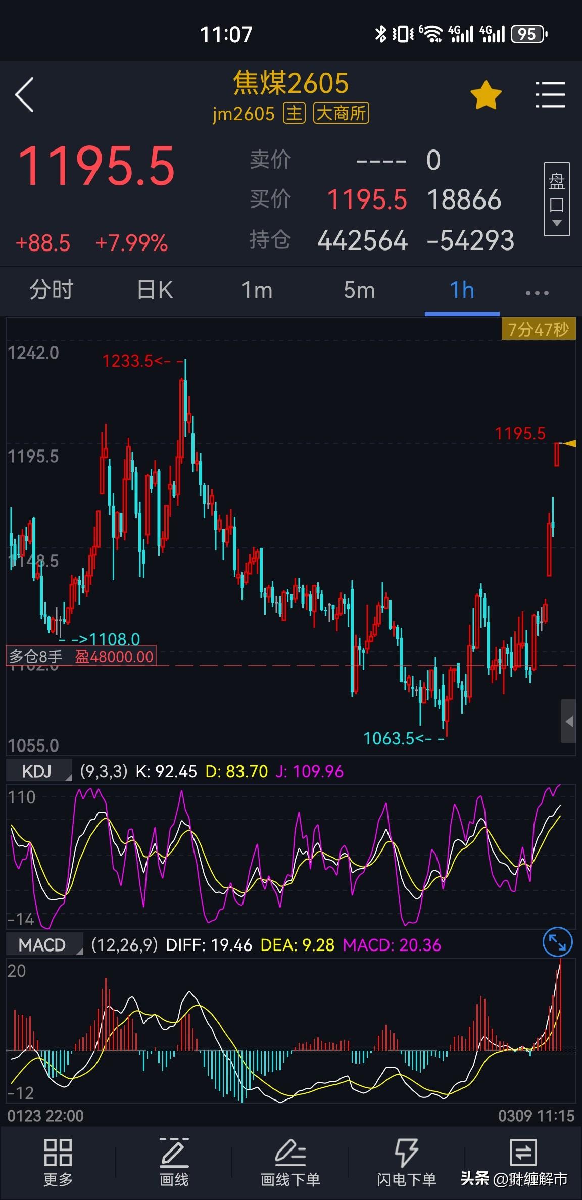The width and height of the screenshot is (582, 1200).
Task: Click the KDJ (9,3,3) parameters text
Action: pos(104,771)
